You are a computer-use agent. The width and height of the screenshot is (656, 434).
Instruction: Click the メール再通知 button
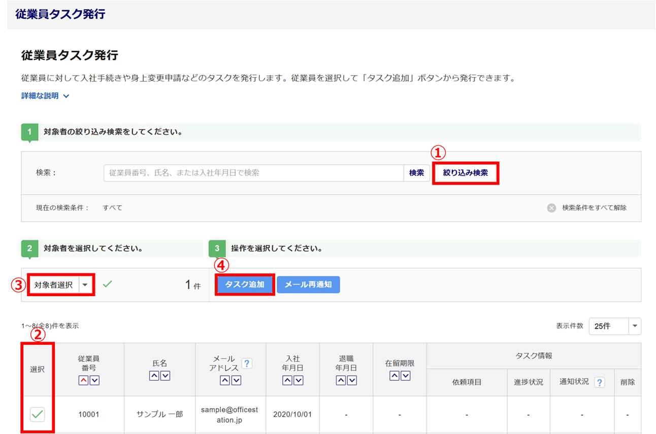[308, 285]
